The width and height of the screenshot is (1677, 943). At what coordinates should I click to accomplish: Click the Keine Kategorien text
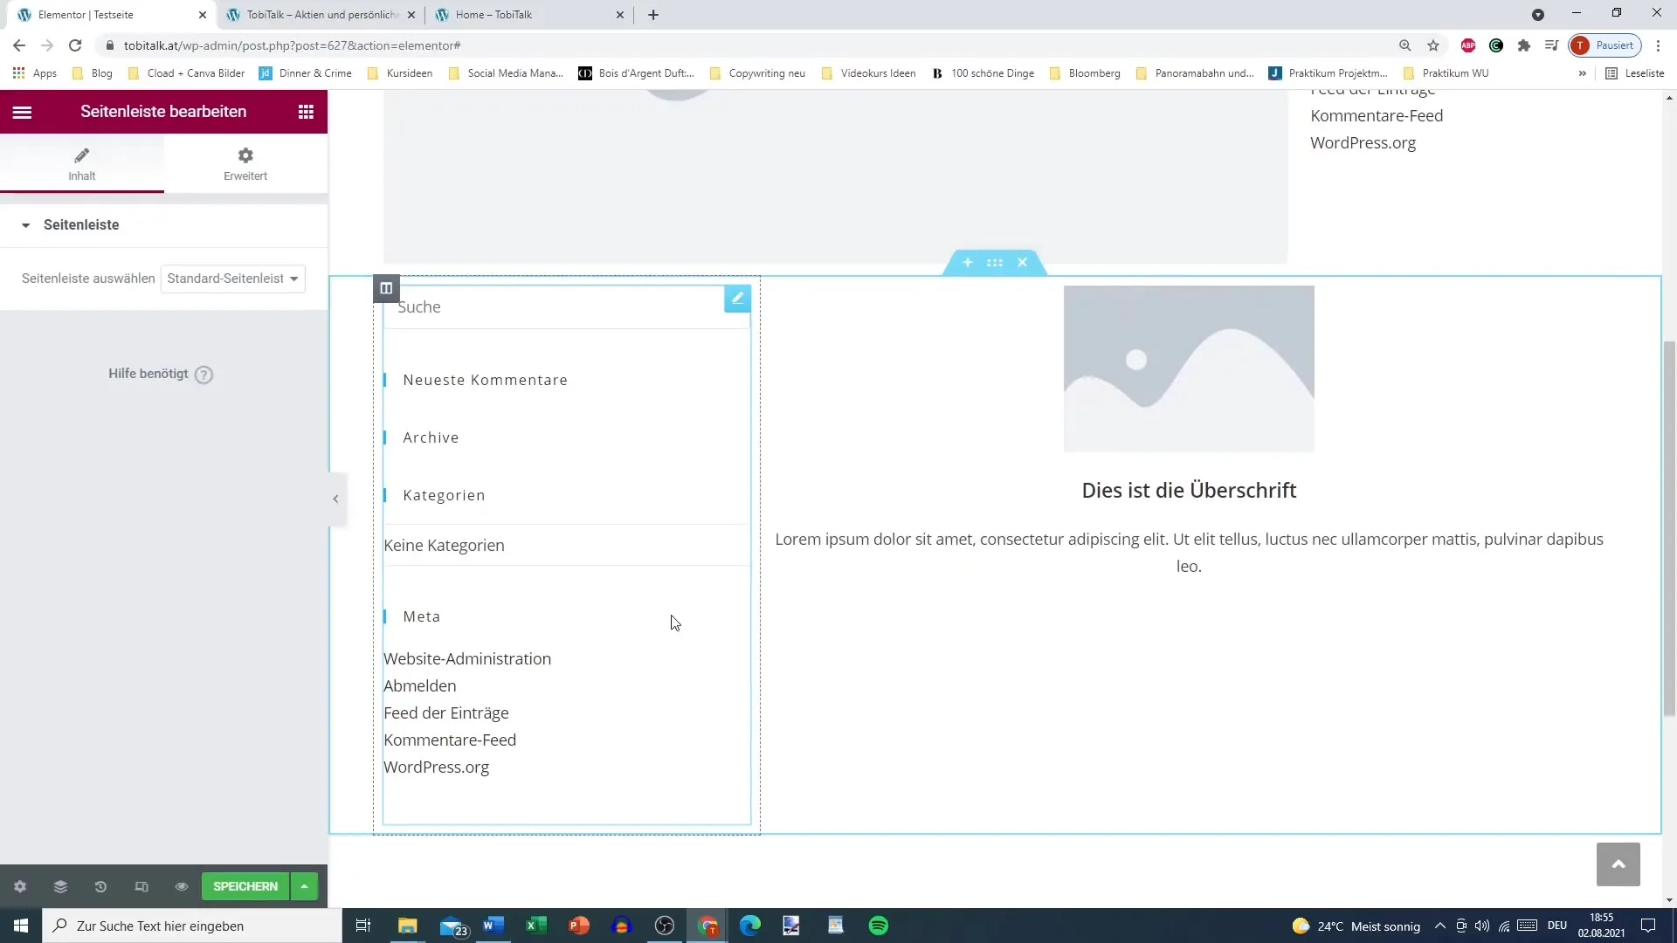pyautogui.click(x=444, y=546)
